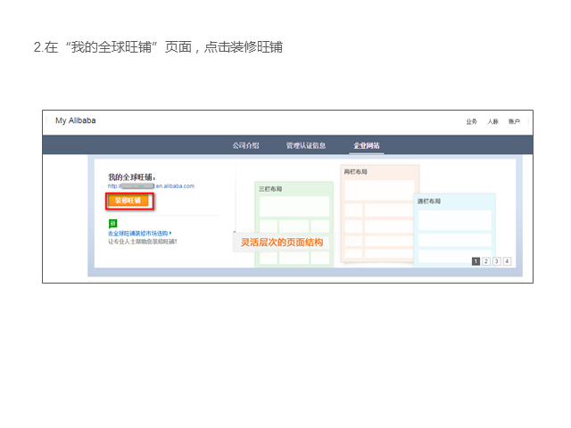
Task: Select the 企业网站 tab
Action: click(x=367, y=145)
